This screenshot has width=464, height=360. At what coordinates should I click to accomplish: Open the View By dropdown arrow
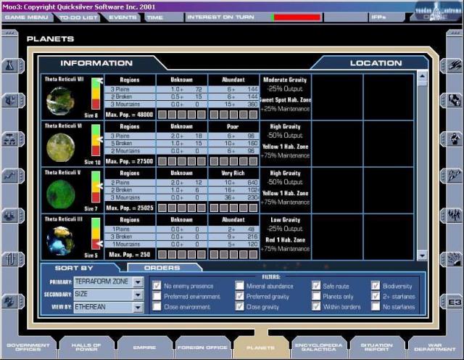click(138, 308)
